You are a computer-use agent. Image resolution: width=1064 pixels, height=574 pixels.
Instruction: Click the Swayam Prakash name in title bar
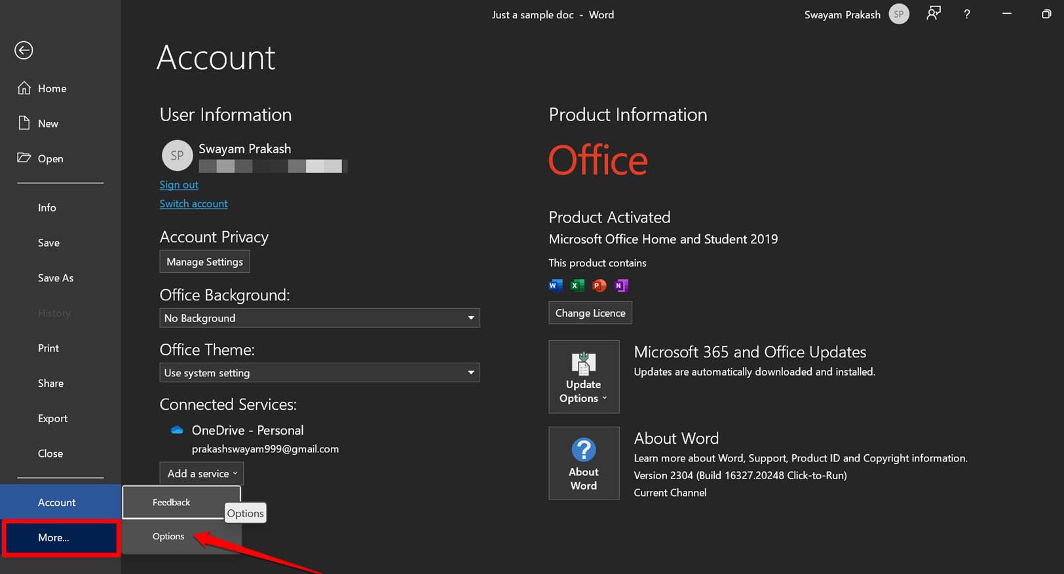coord(843,14)
